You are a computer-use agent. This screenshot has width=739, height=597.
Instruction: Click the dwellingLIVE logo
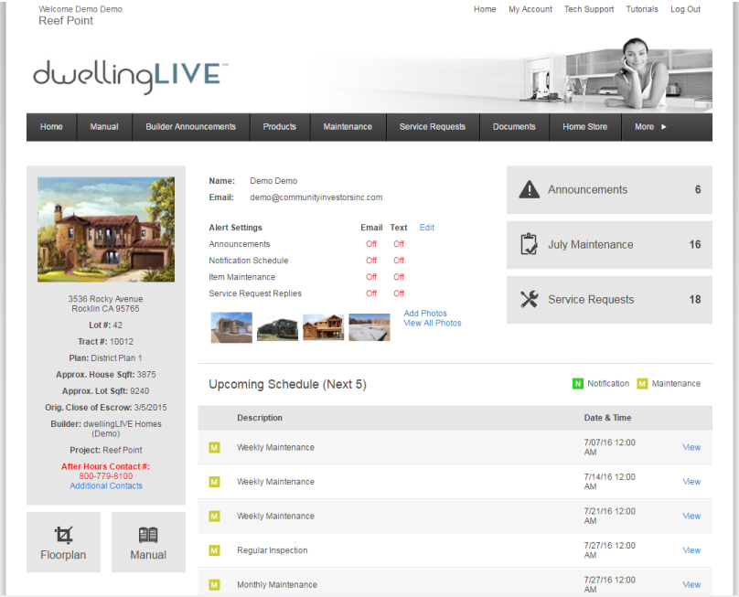(x=129, y=75)
